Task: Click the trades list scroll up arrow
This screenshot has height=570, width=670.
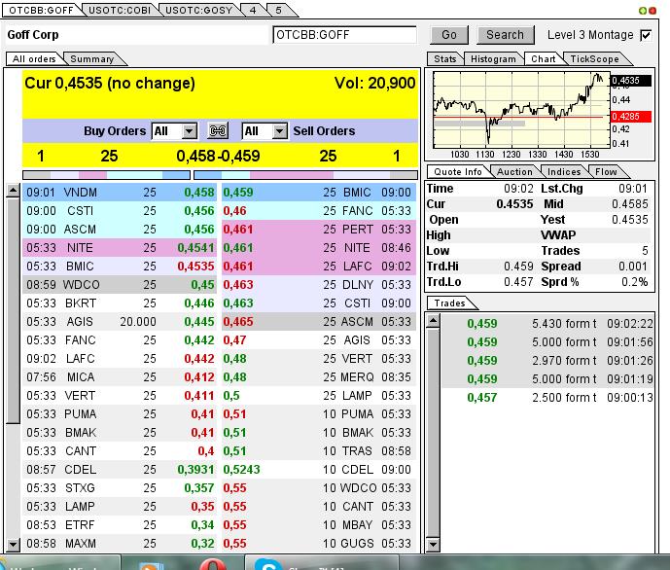Action: click(433, 320)
